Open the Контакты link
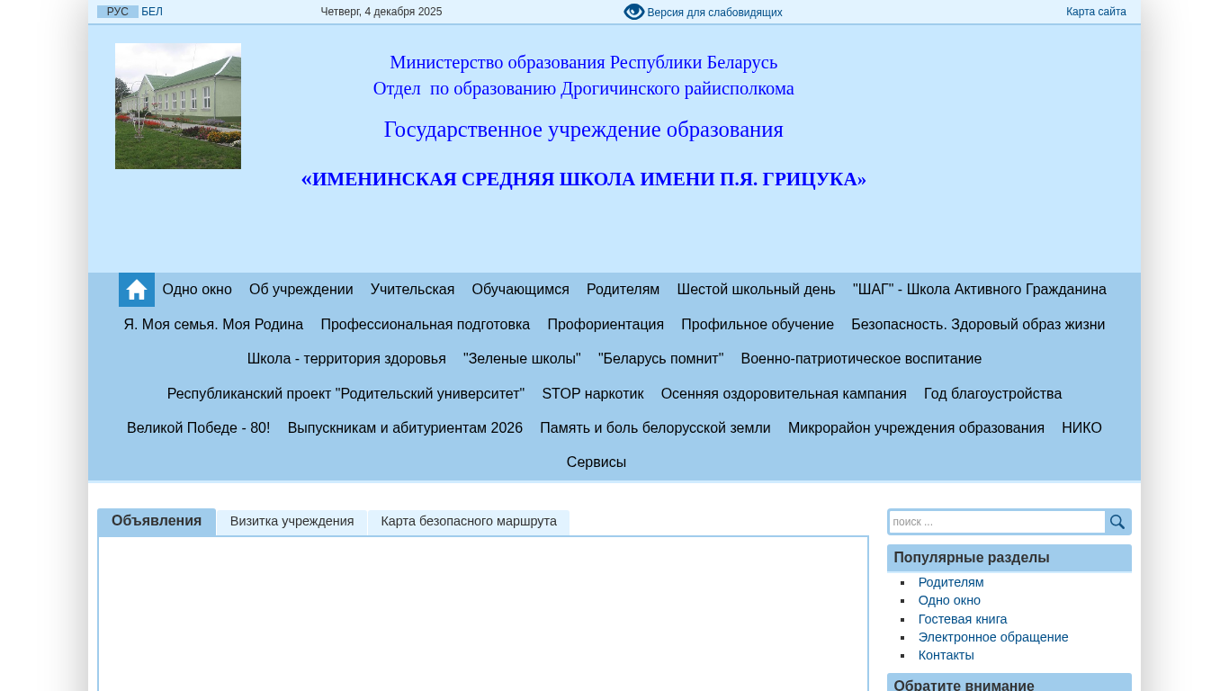This screenshot has width=1229, height=691. click(946, 655)
